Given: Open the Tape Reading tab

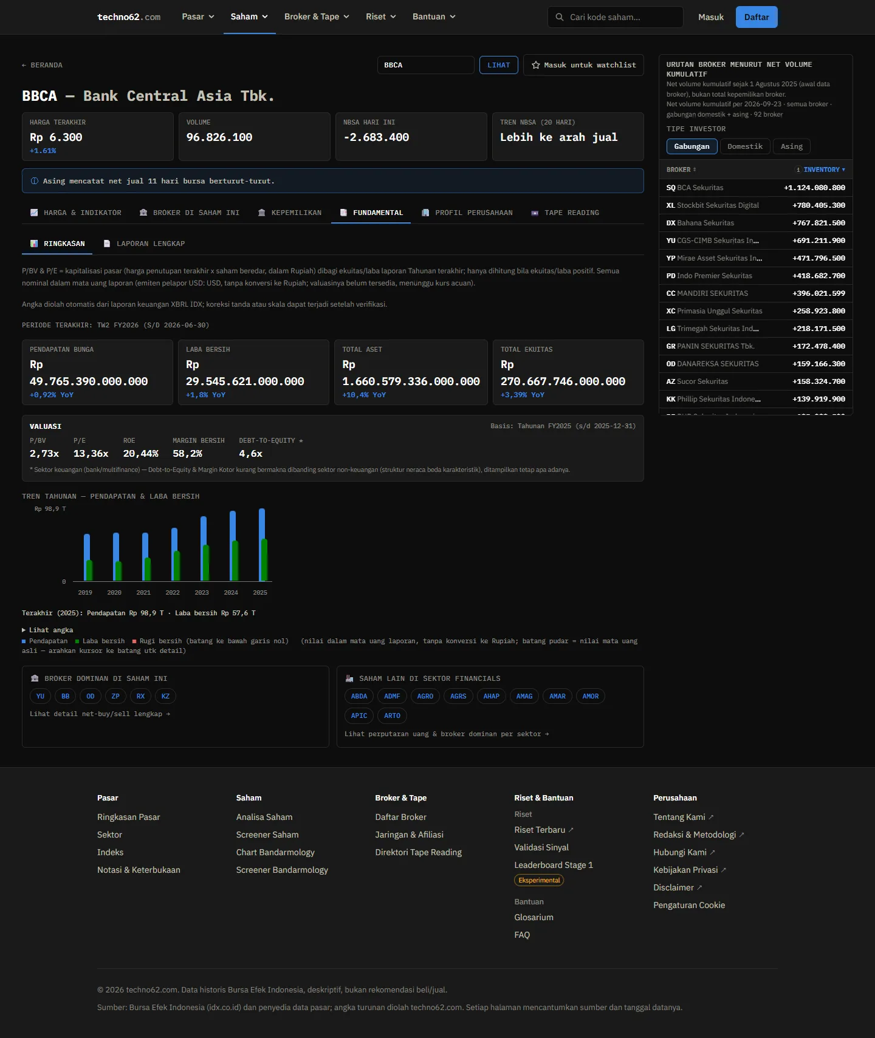Looking at the screenshot, I should [x=565, y=213].
